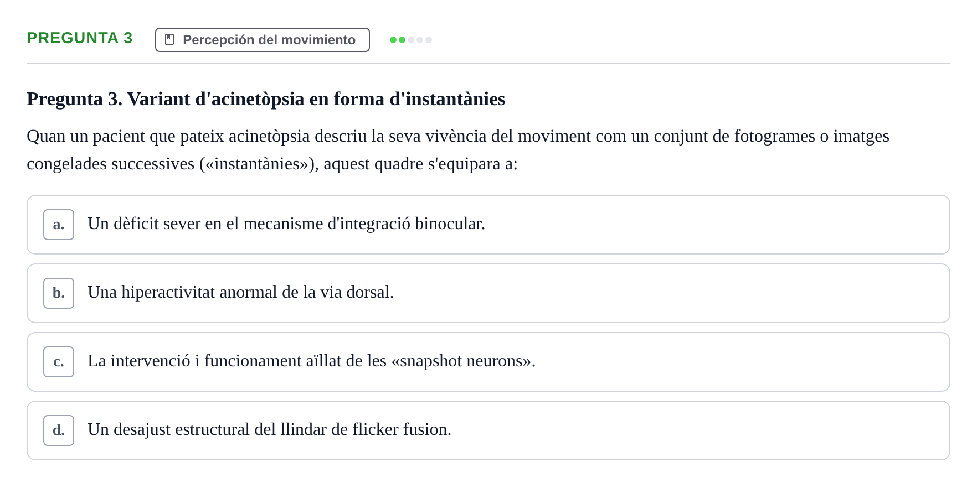Click the third gray progress dot

(411, 40)
